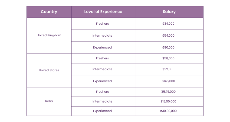Click the $58,000 salary cell
The width and height of the screenshot is (230, 122).
168,58
